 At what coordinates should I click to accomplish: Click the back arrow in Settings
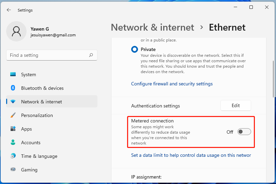[x=9, y=10]
